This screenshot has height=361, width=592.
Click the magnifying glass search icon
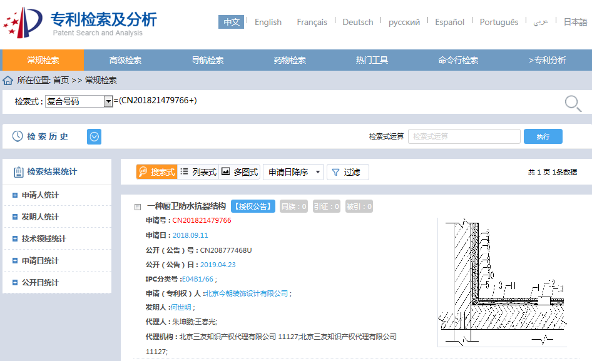tap(573, 103)
